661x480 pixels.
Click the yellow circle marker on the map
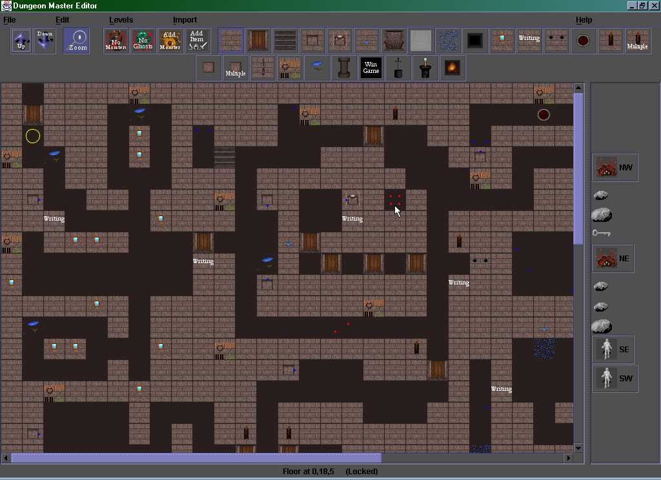point(33,136)
